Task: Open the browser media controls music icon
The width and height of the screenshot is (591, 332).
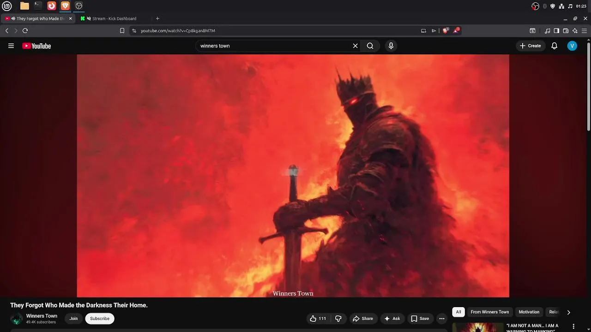Action: (x=548, y=30)
